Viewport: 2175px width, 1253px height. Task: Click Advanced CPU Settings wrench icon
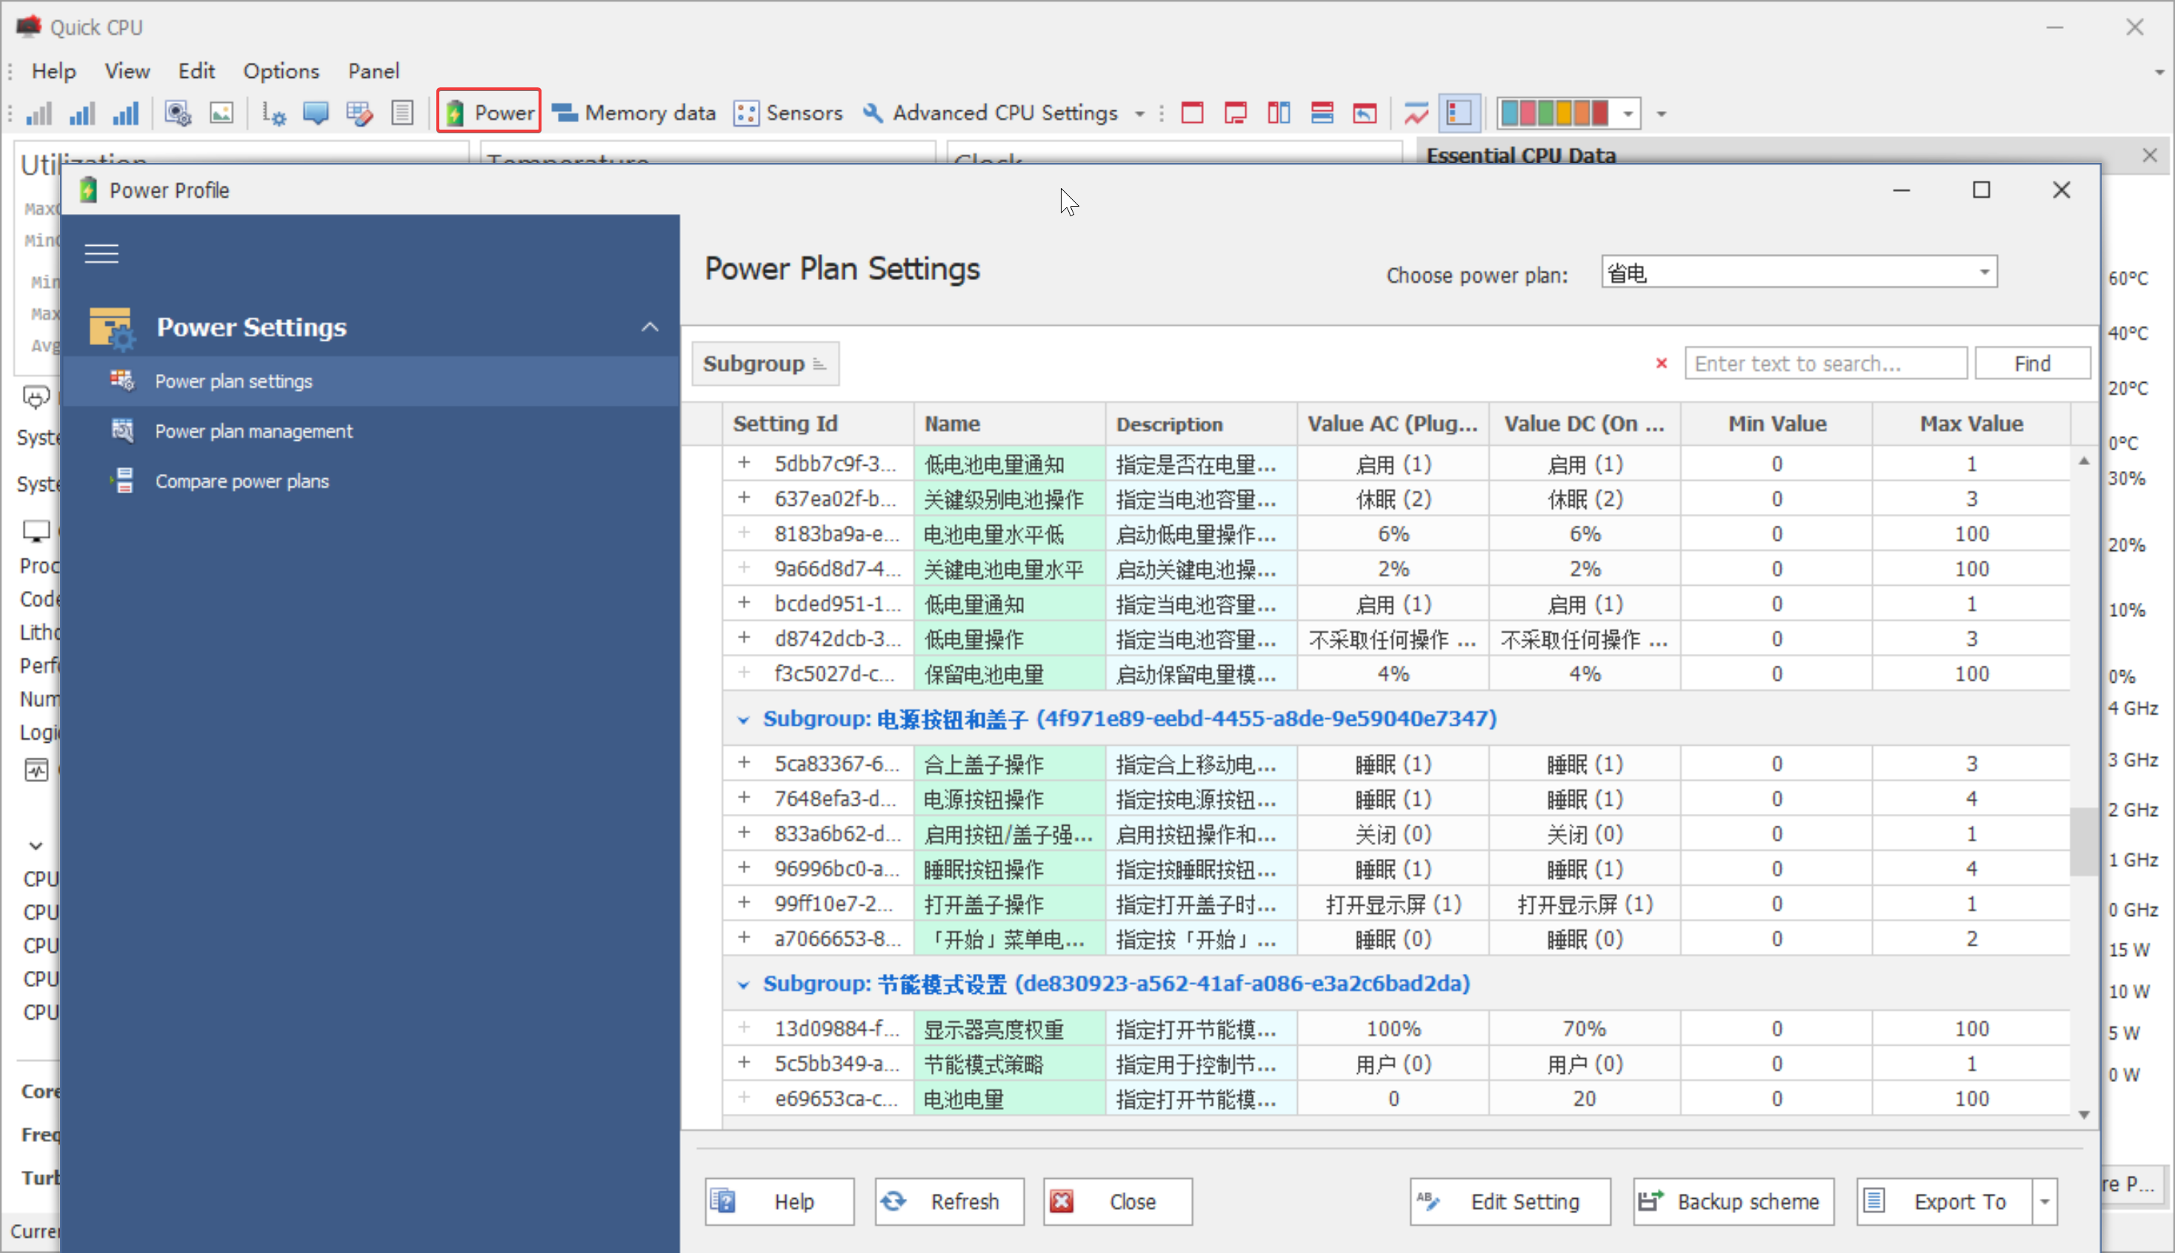(873, 113)
